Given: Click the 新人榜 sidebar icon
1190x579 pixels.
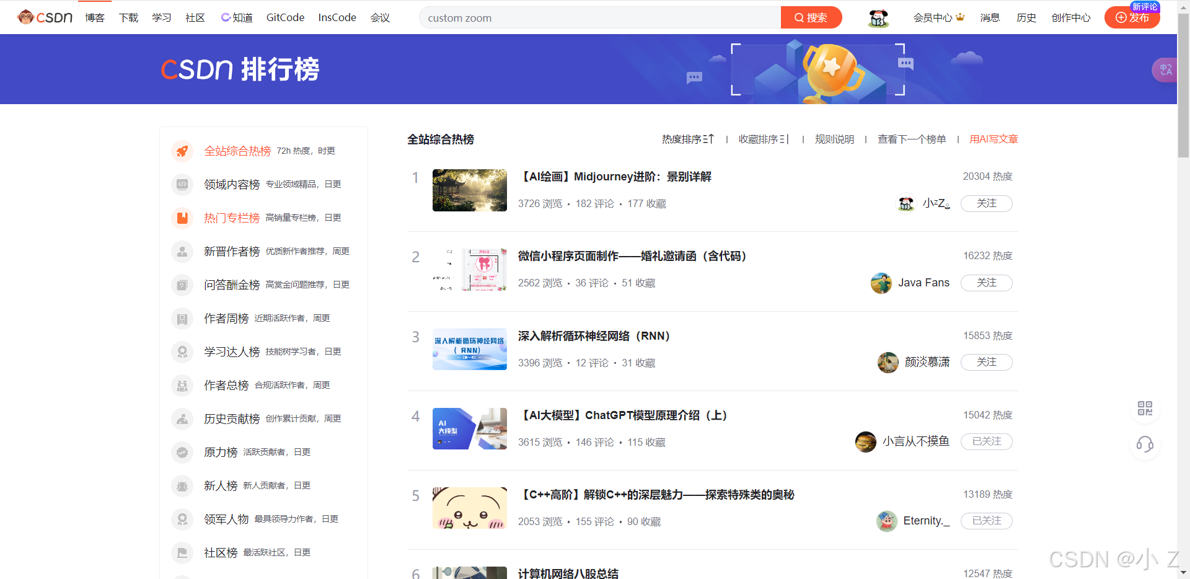Looking at the screenshot, I should coord(182,485).
